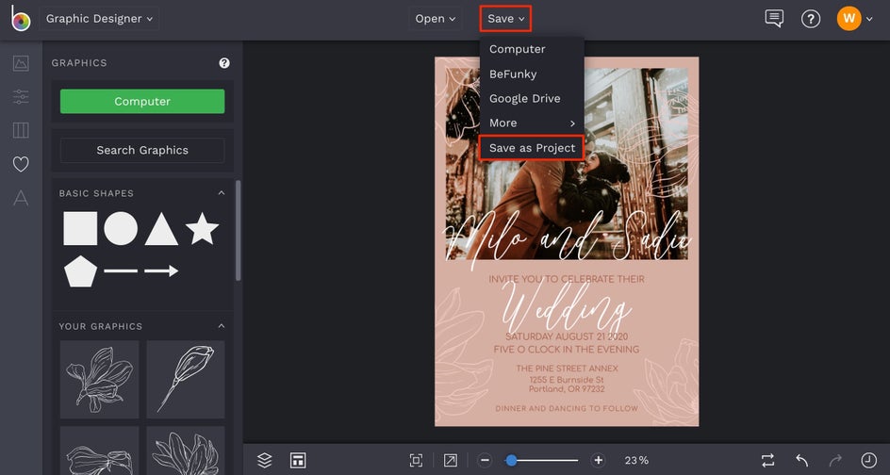This screenshot has height=475, width=890.
Task: Add the square basic shape
Action: point(80,229)
